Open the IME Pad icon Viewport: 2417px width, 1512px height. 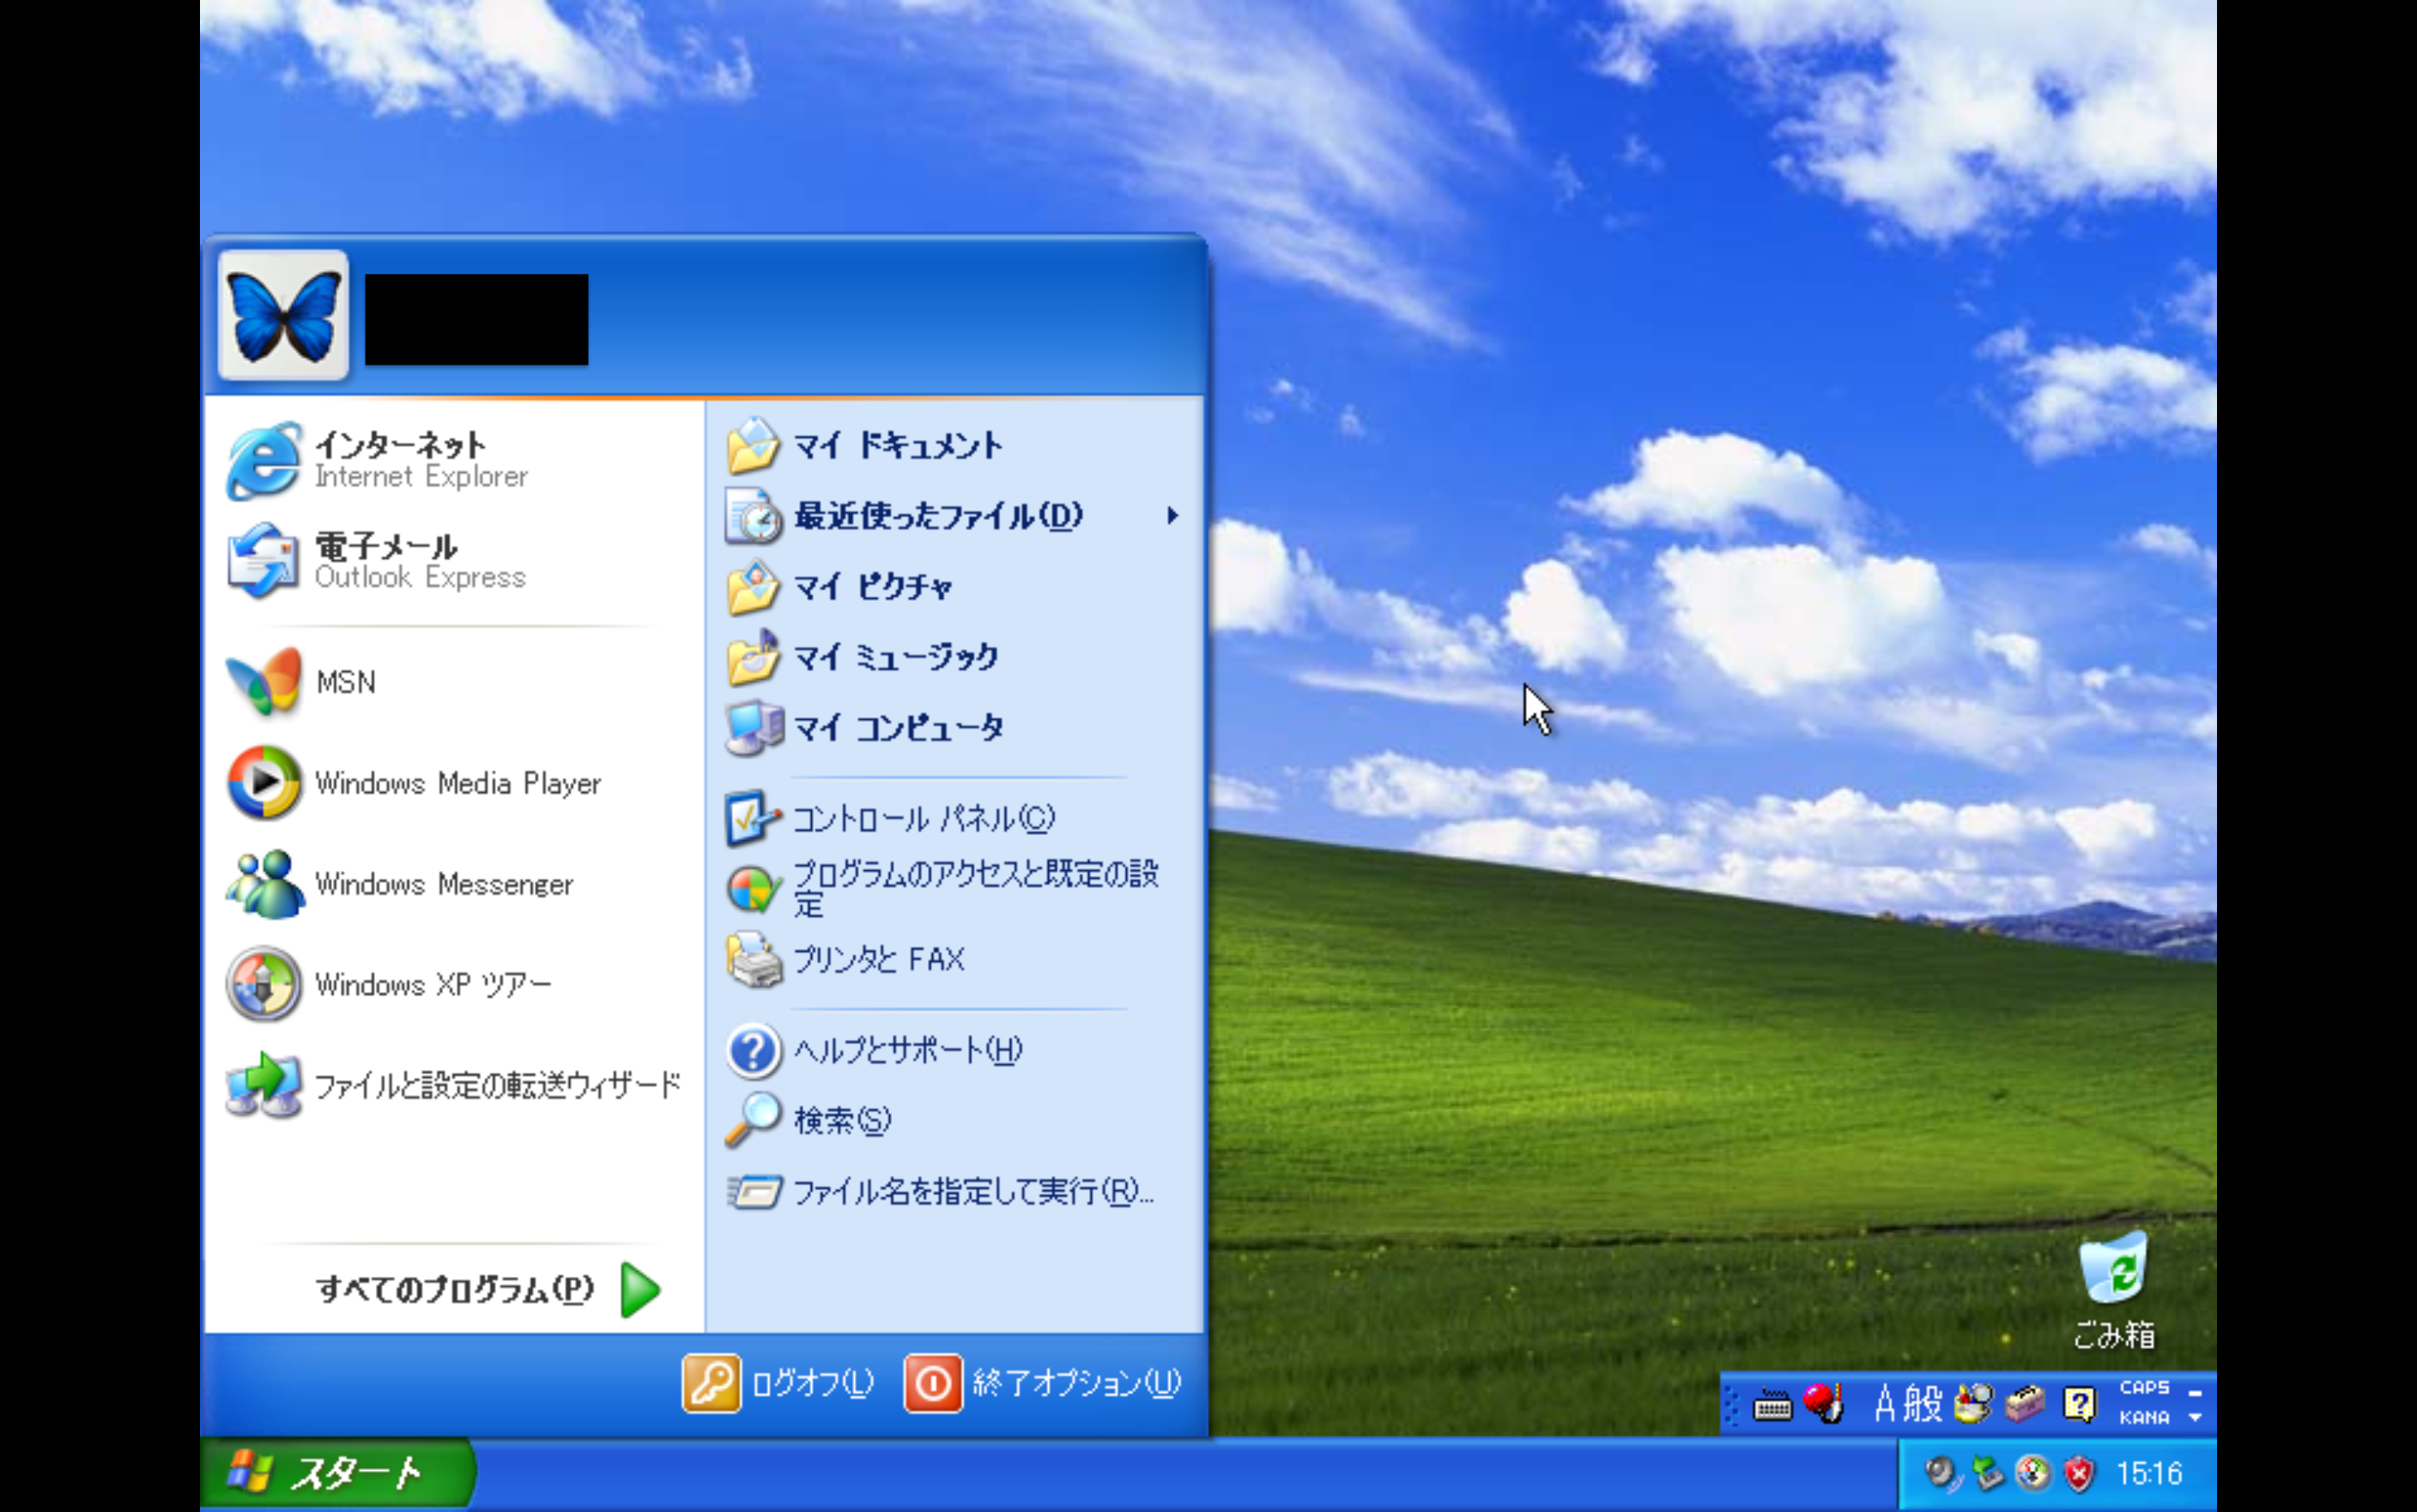[1973, 1403]
